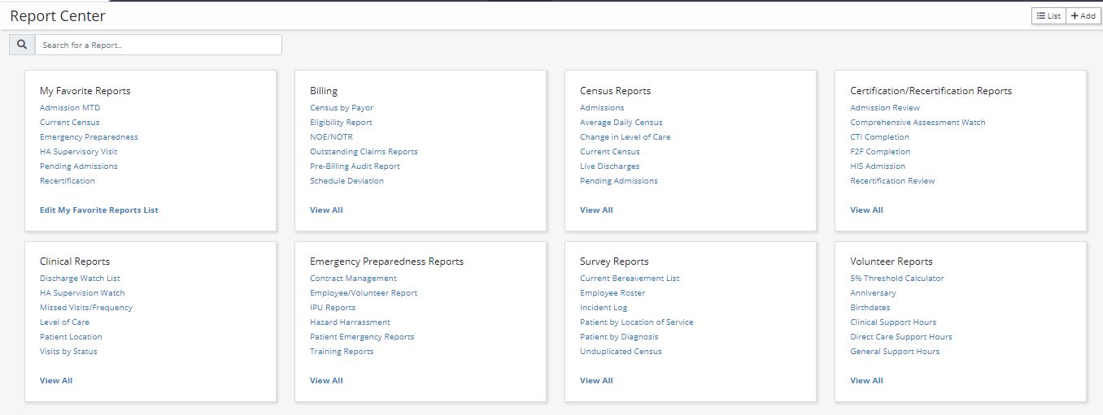Click the search magnifier icon
Screen dimensions: 1103x415
pos(22,45)
